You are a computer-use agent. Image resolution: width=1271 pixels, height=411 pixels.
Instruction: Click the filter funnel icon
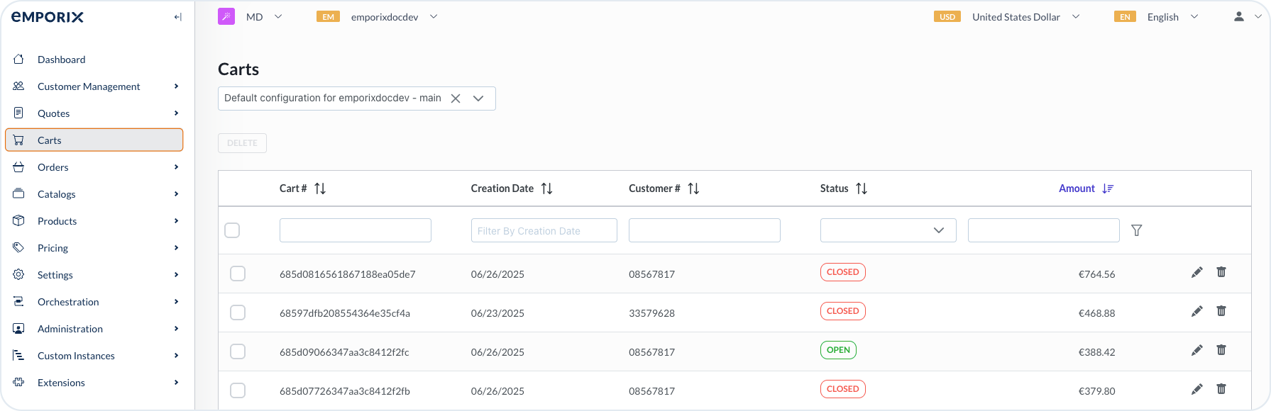click(1136, 230)
